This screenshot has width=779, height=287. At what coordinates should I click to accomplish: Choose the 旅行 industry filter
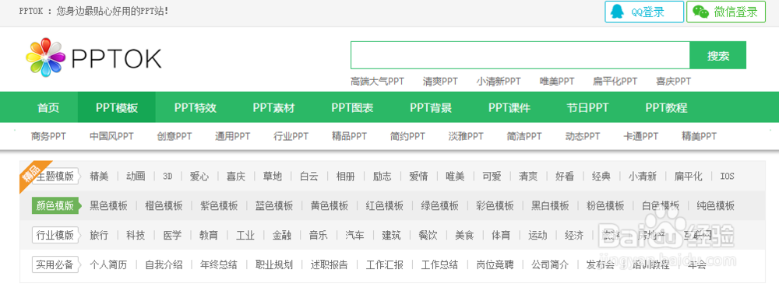click(x=99, y=235)
